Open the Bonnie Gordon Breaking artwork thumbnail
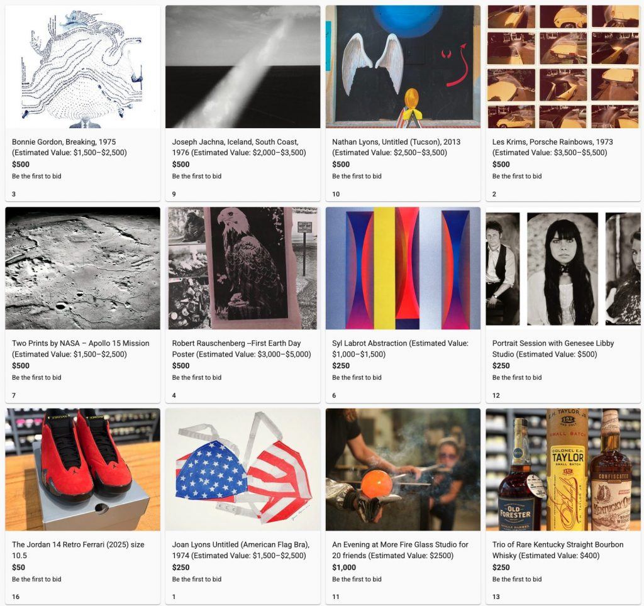 click(x=82, y=67)
